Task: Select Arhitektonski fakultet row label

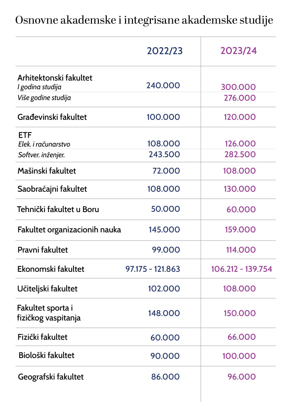Action: pos(55,78)
